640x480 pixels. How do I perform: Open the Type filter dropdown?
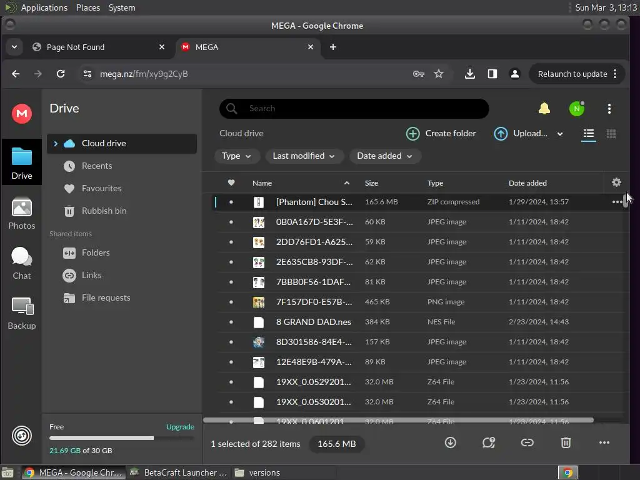coord(237,156)
